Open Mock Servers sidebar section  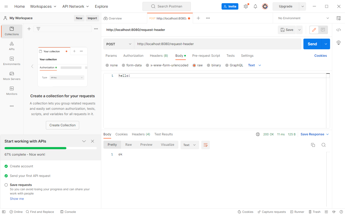(12, 76)
